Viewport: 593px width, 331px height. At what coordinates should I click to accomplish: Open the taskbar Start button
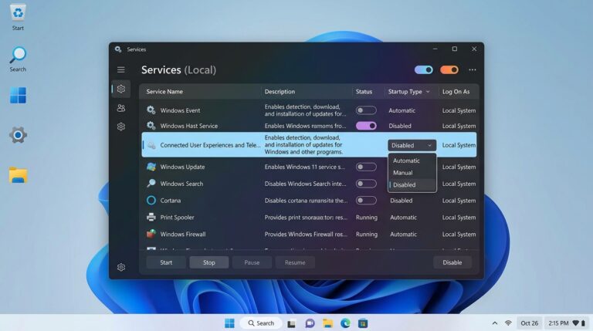coord(229,323)
